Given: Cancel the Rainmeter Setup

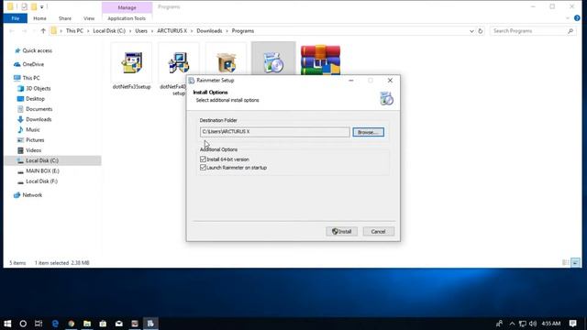Looking at the screenshot, I should coord(378,232).
